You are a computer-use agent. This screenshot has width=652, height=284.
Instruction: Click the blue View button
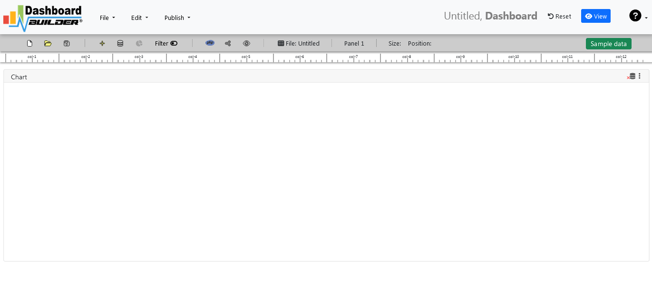tap(595, 16)
